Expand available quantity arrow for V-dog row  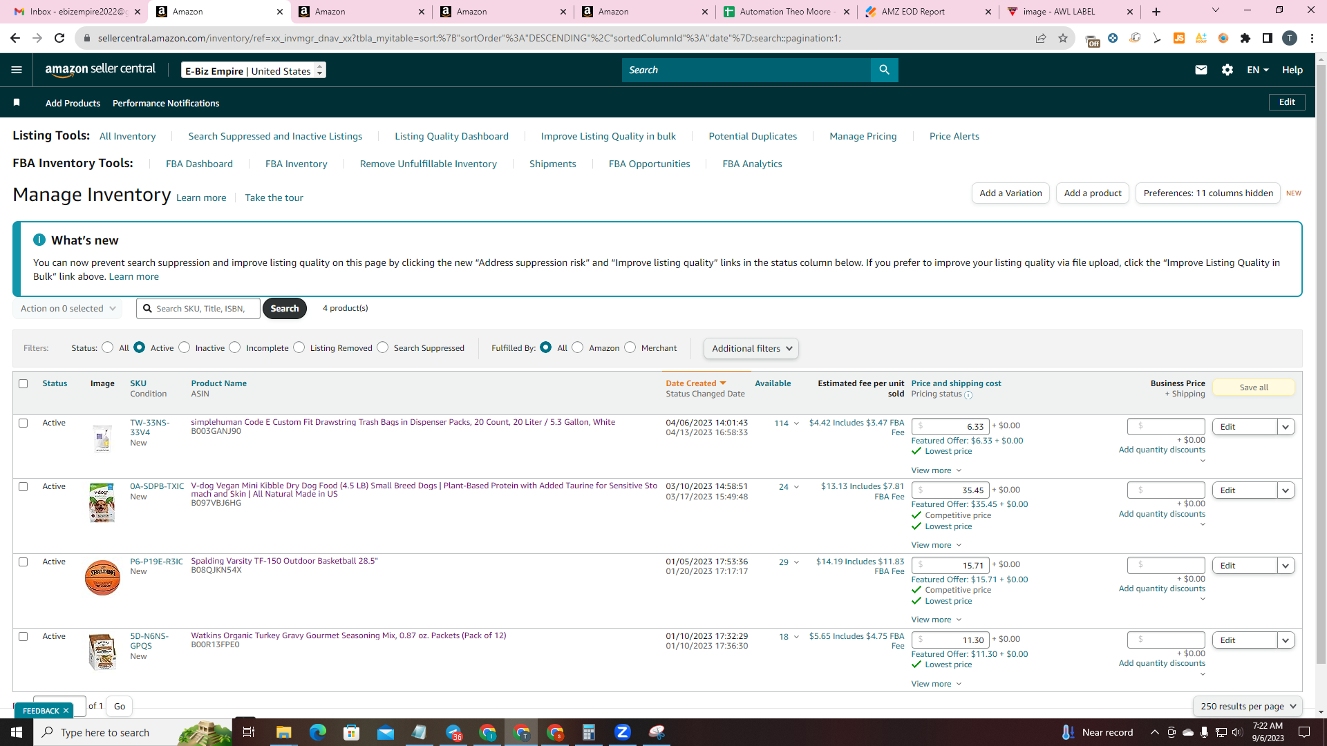click(x=796, y=487)
